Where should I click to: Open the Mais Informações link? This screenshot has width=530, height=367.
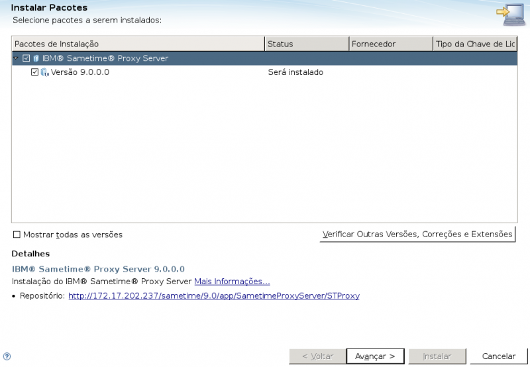click(232, 282)
